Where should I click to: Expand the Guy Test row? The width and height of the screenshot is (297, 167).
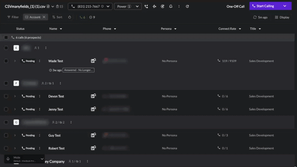15,135
